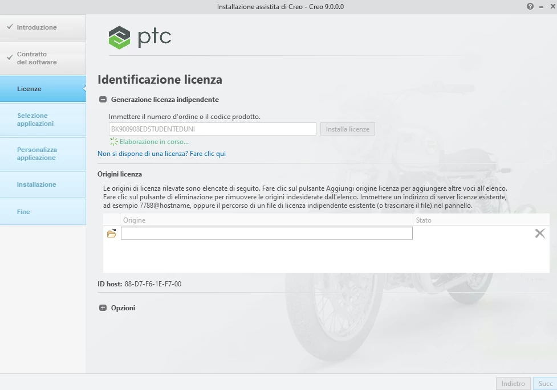Image resolution: width=557 pixels, height=390 pixels.
Task: Select the Licenze step
Action: click(43, 89)
